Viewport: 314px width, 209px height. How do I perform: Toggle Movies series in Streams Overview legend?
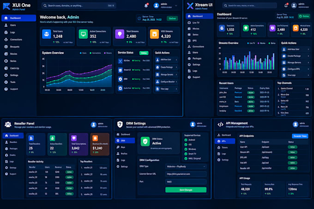coord(261,43)
